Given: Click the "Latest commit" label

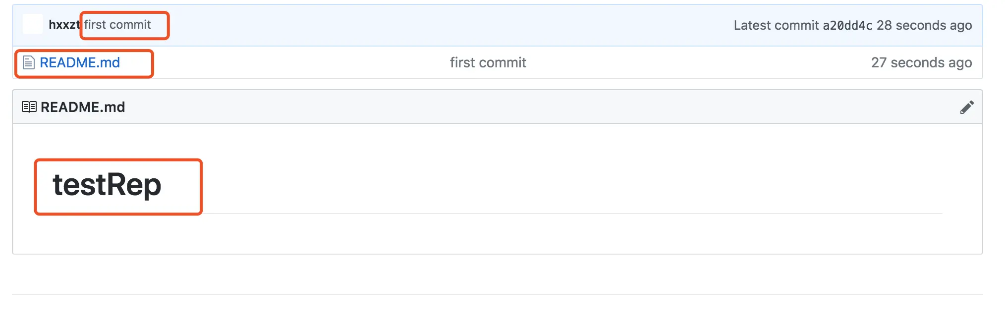Looking at the screenshot, I should click(776, 25).
